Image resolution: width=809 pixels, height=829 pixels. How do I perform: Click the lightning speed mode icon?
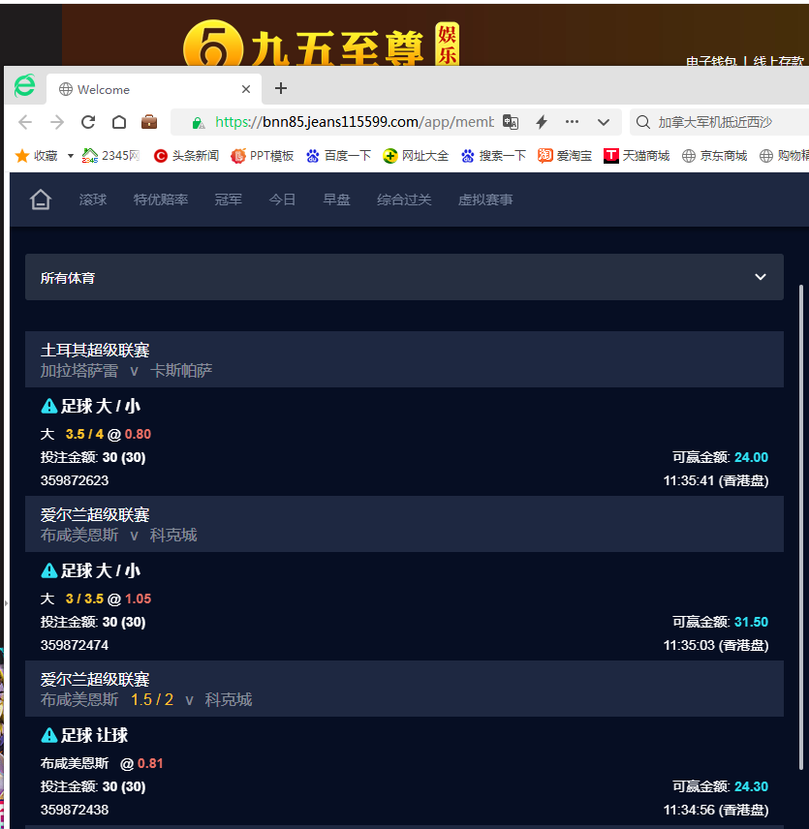[x=541, y=122]
